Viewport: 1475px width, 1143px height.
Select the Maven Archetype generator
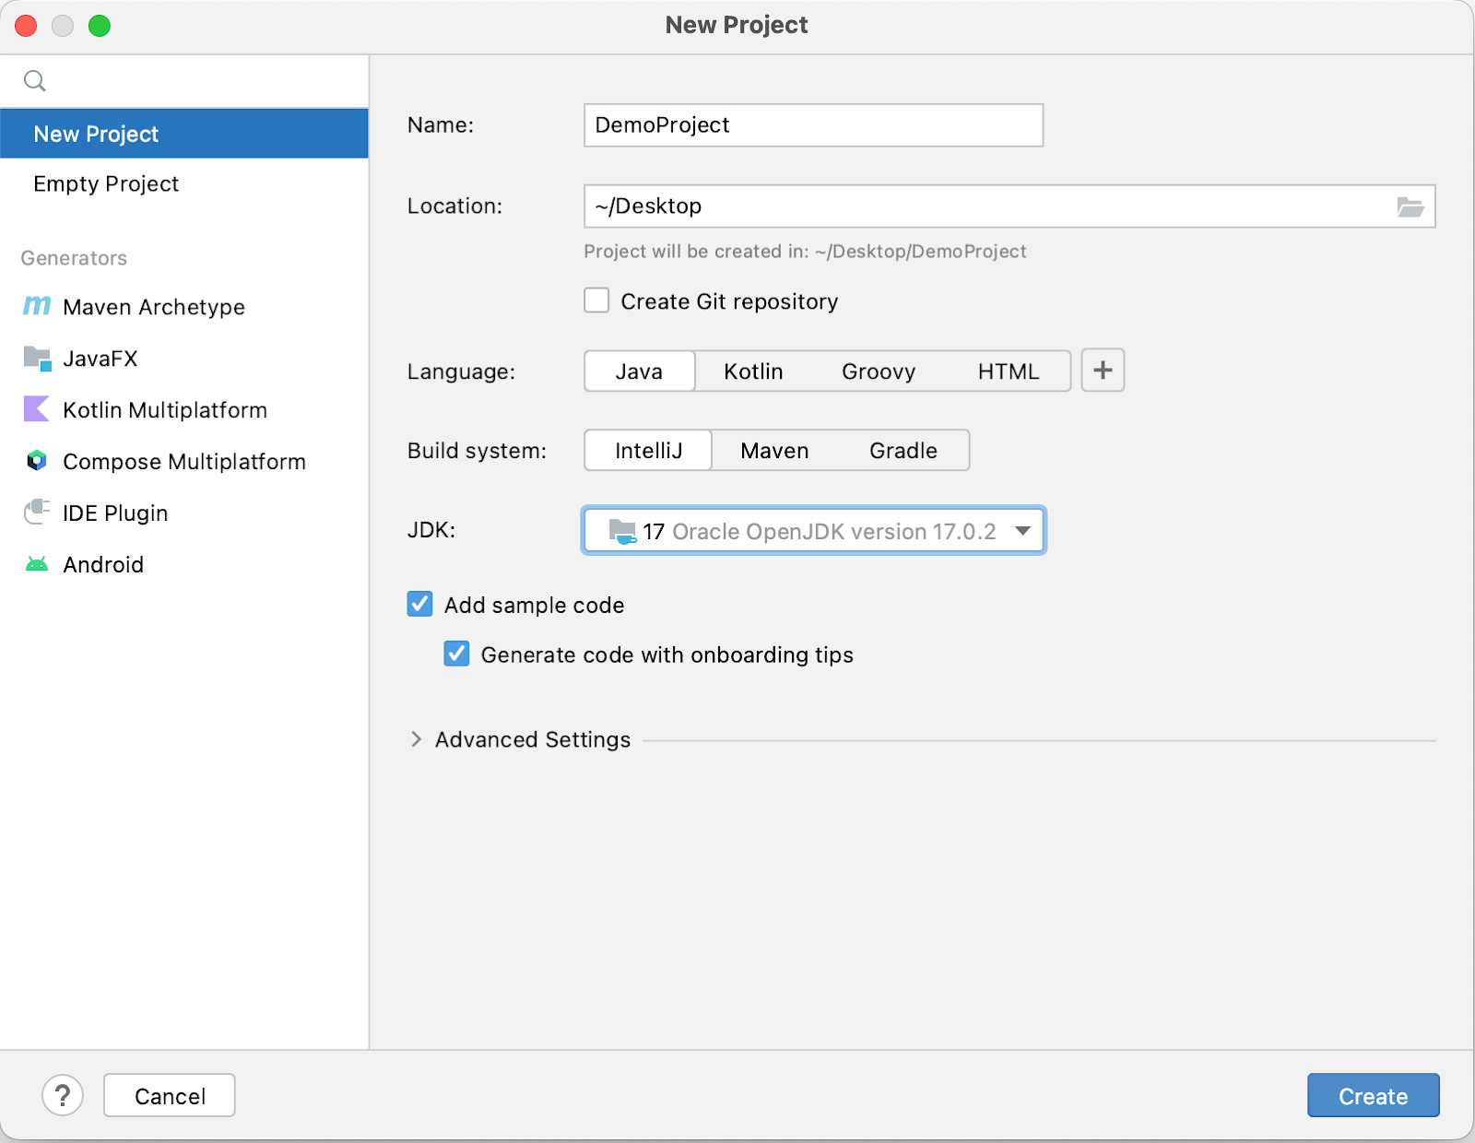click(x=153, y=307)
